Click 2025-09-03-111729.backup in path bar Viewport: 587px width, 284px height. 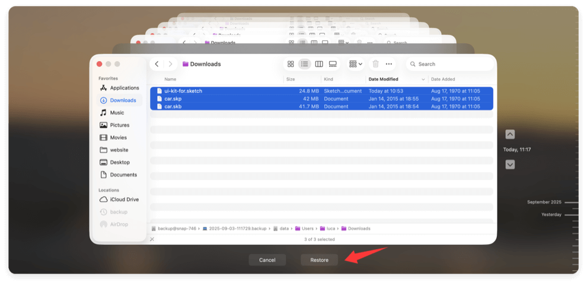[234, 228]
